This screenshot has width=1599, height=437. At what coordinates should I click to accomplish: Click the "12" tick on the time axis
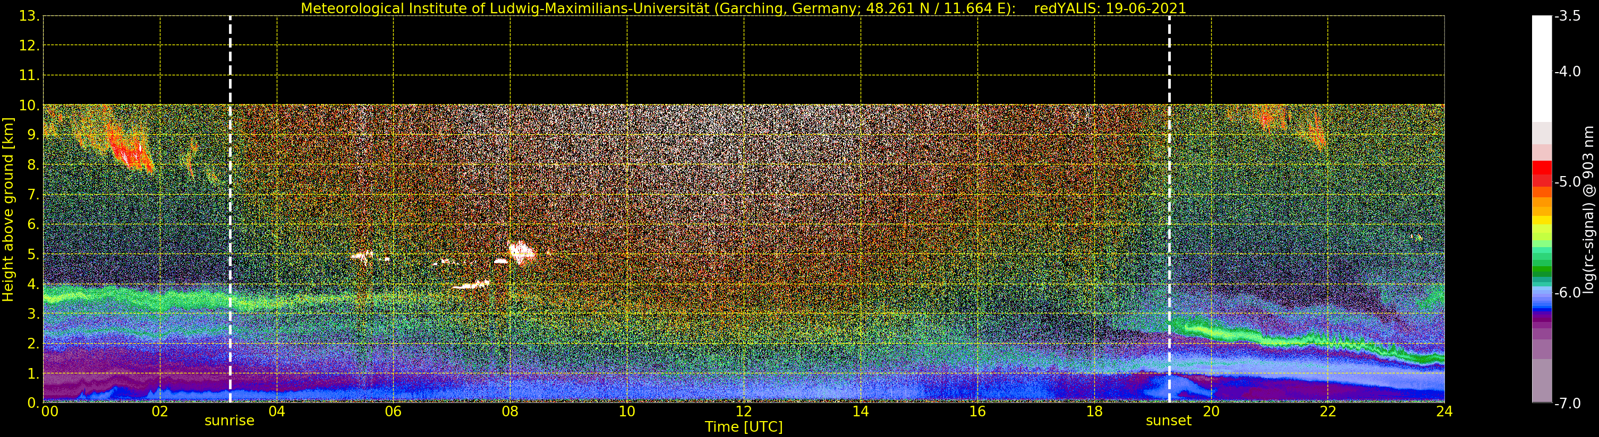(x=744, y=412)
